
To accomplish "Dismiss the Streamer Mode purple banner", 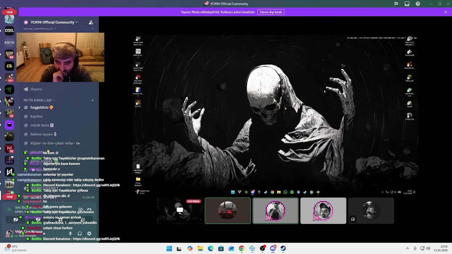I will point(446,12).
